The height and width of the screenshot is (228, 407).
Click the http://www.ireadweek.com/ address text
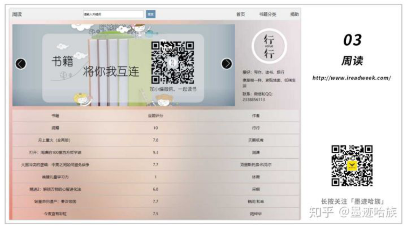pyautogui.click(x=352, y=78)
